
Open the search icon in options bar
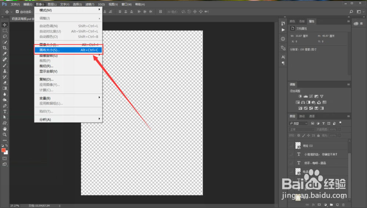point(351,12)
